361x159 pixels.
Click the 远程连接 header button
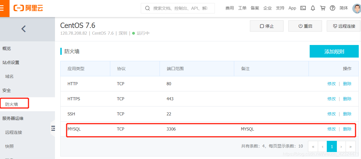point(344,26)
